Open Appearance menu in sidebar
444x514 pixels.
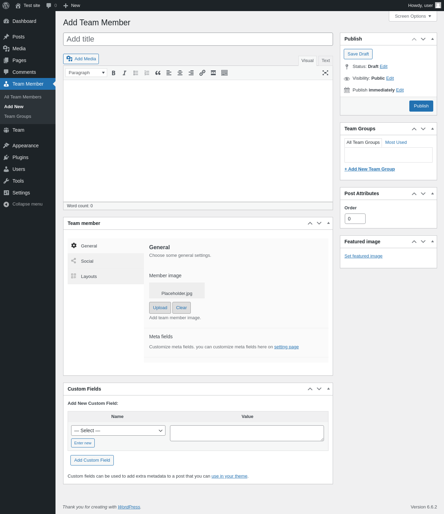coord(28,146)
